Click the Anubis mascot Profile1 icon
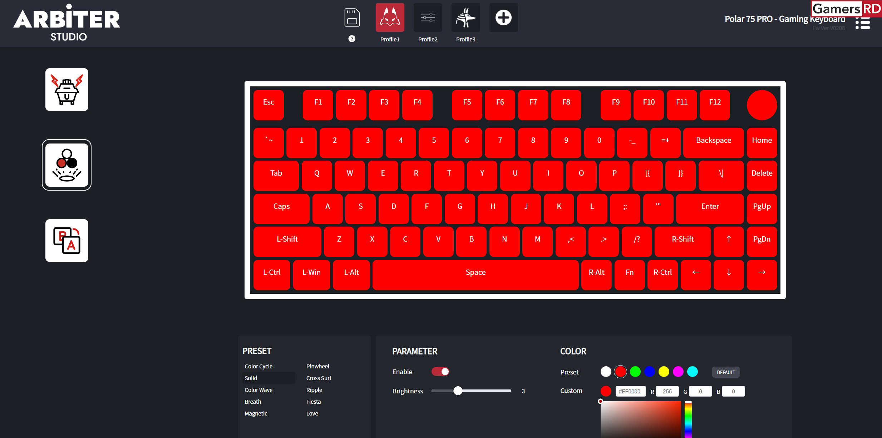 tap(390, 20)
